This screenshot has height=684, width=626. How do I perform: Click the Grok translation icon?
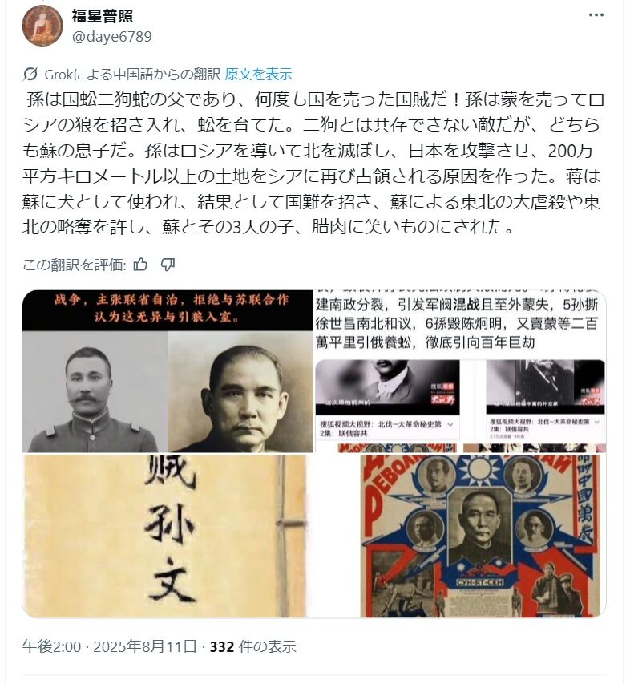click(30, 74)
